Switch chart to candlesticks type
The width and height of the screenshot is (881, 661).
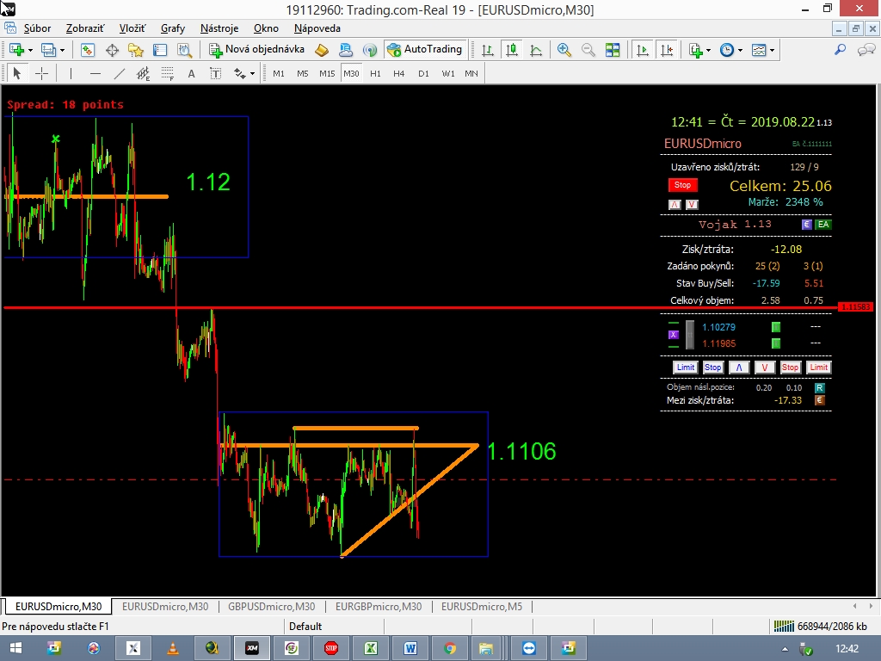[x=511, y=50]
